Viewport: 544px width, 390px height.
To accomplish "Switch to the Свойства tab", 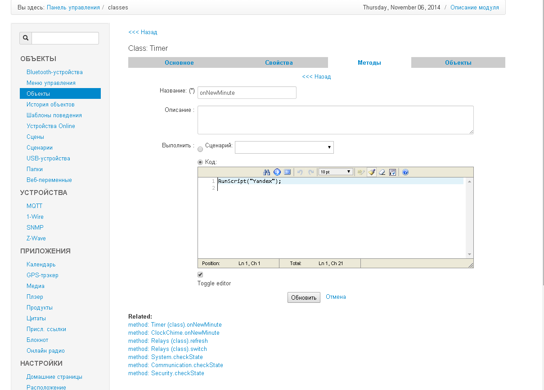I will click(x=279, y=63).
